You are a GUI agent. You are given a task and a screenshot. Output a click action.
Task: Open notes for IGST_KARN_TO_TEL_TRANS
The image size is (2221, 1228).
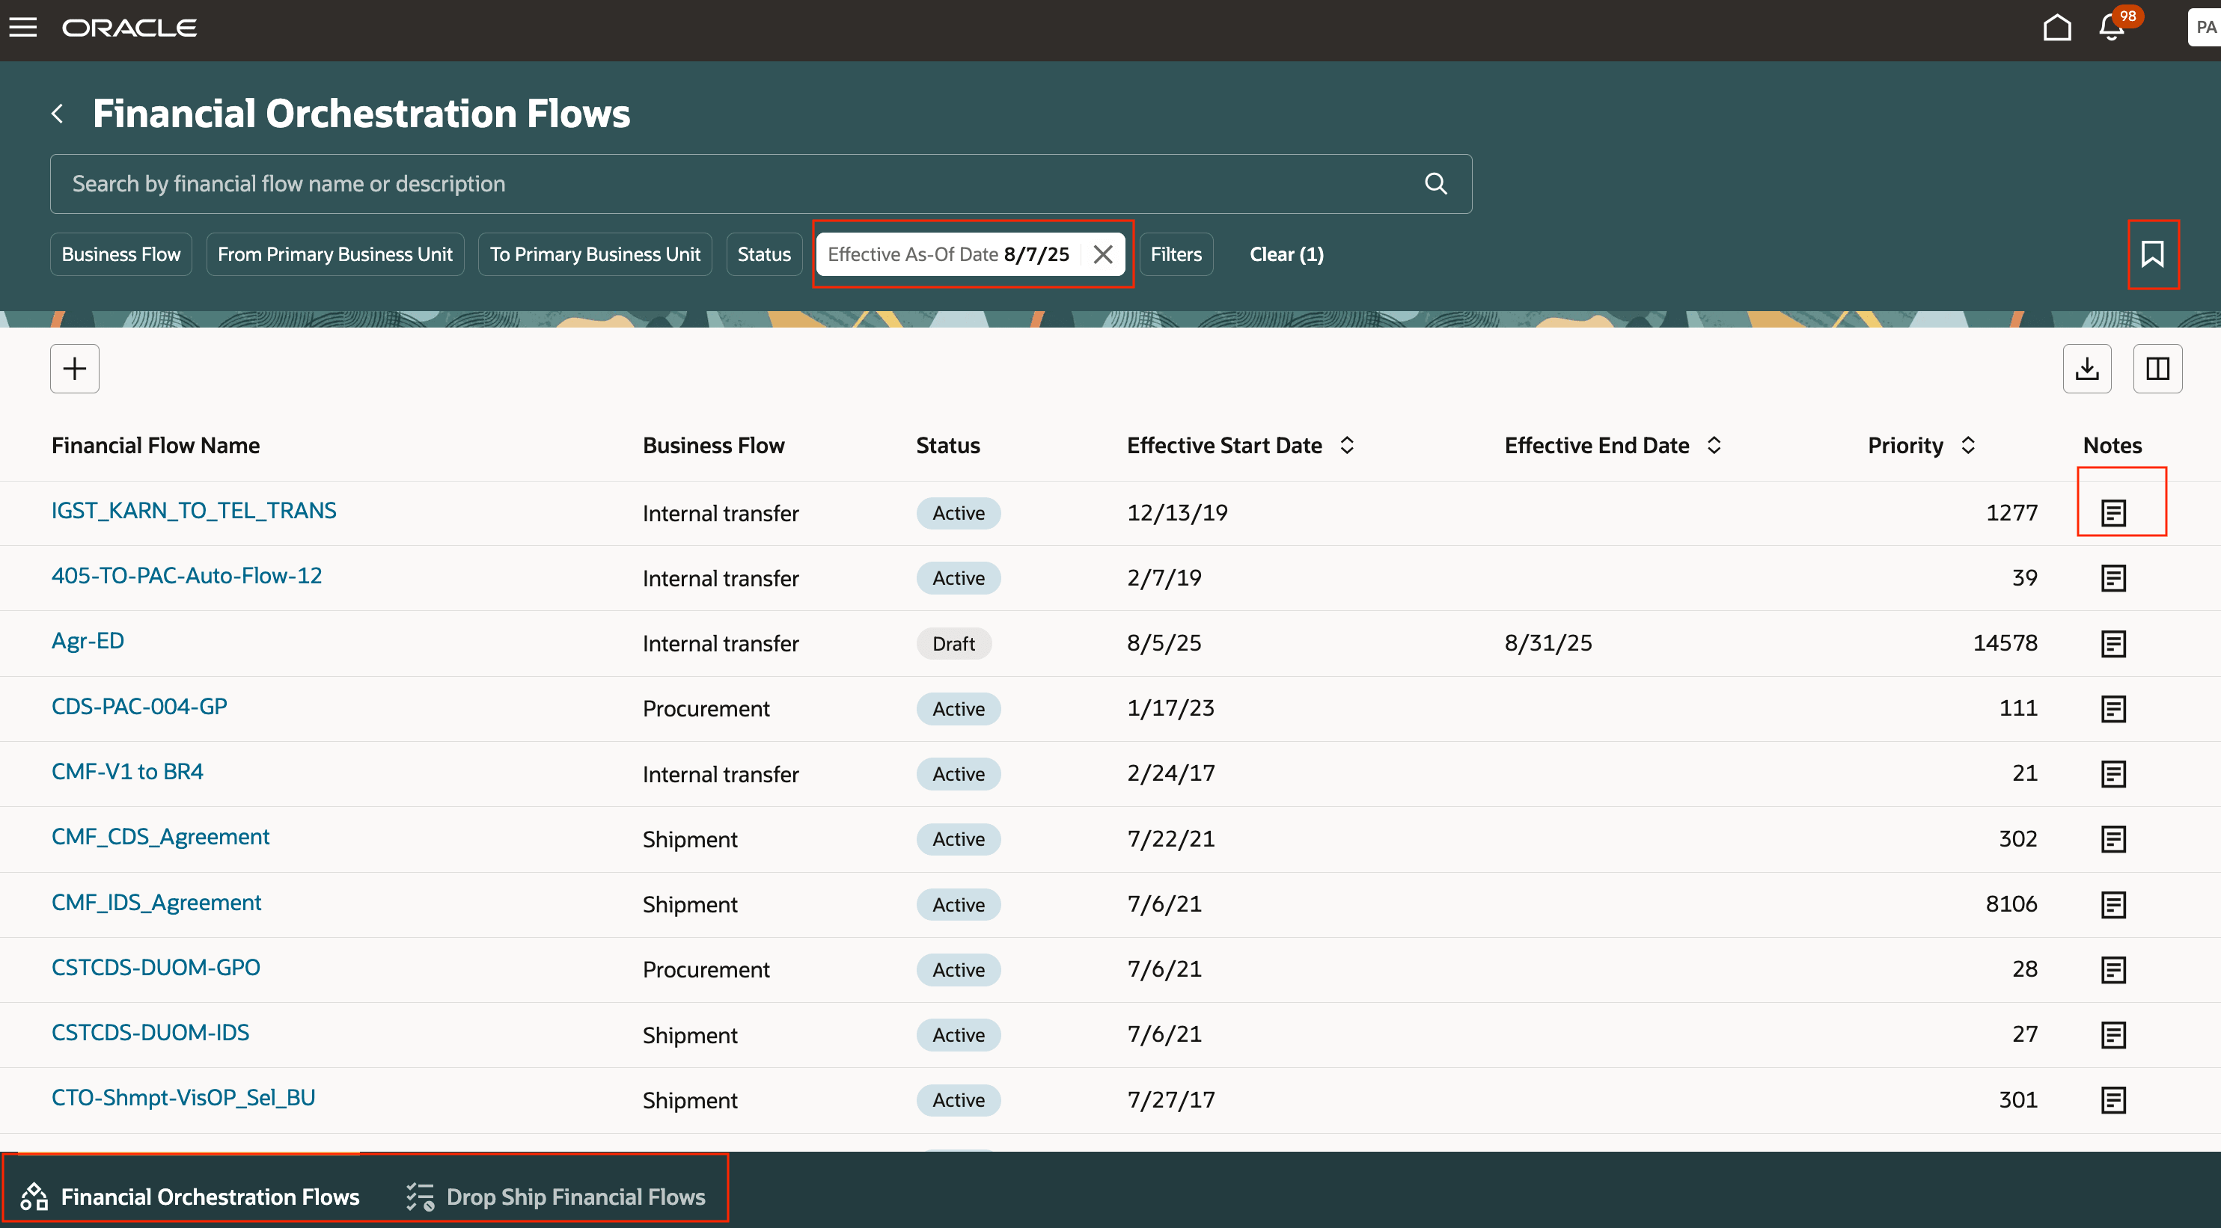2113,513
